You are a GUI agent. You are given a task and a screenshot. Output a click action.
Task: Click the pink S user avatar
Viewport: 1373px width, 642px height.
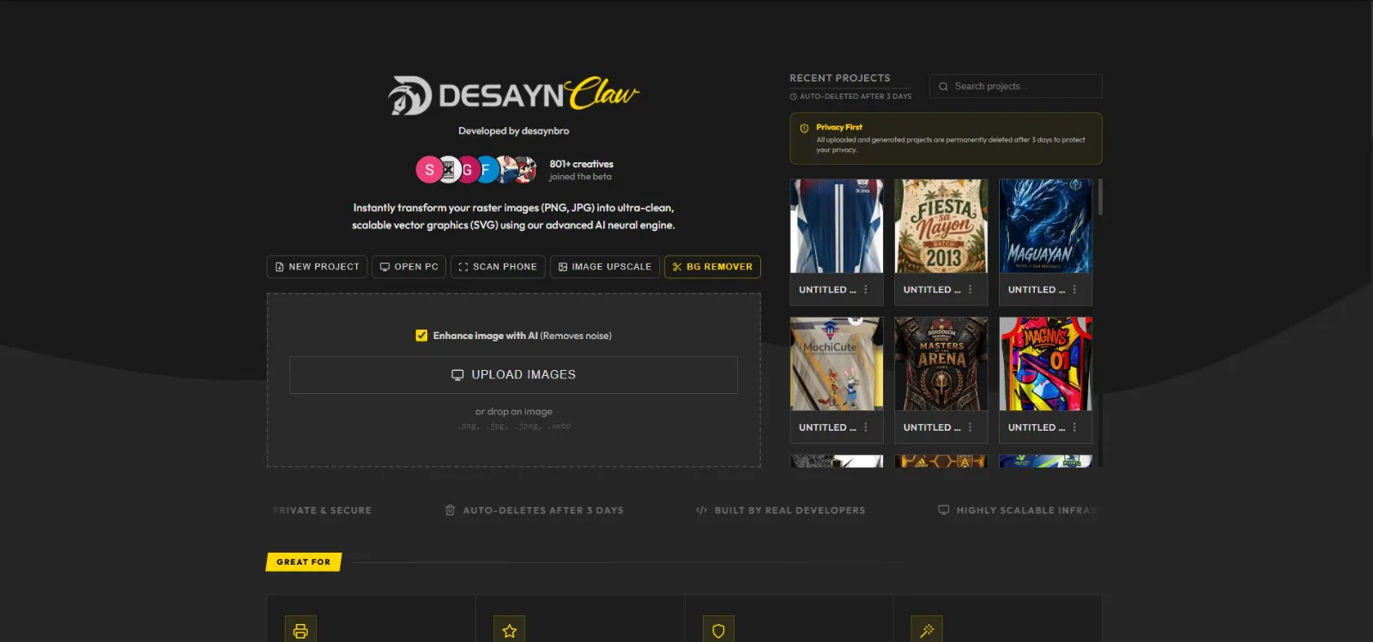click(x=430, y=170)
